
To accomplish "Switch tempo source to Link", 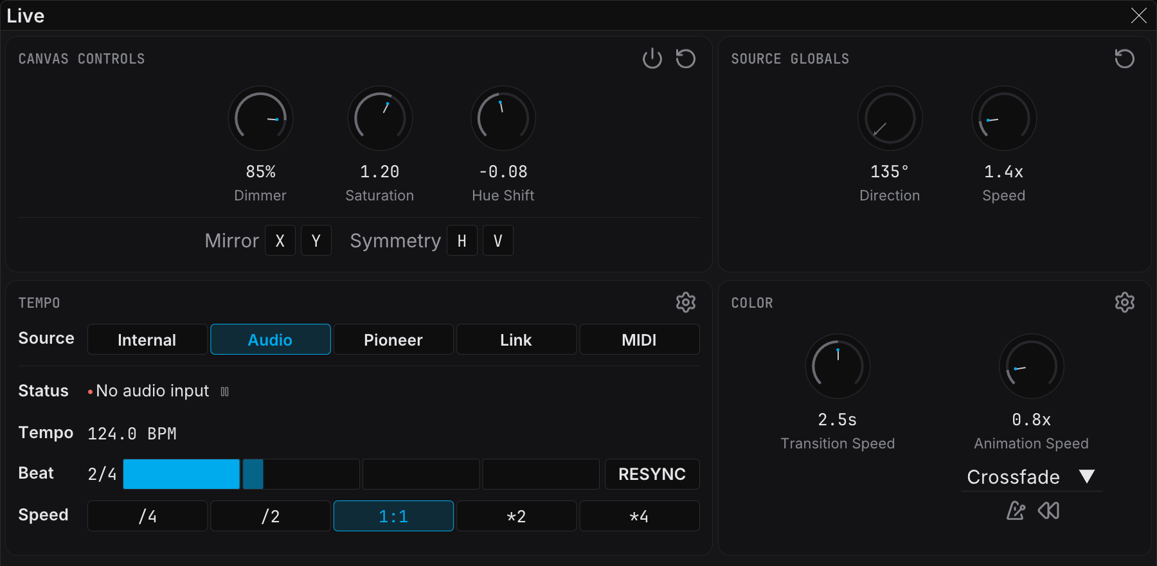I will pos(516,339).
